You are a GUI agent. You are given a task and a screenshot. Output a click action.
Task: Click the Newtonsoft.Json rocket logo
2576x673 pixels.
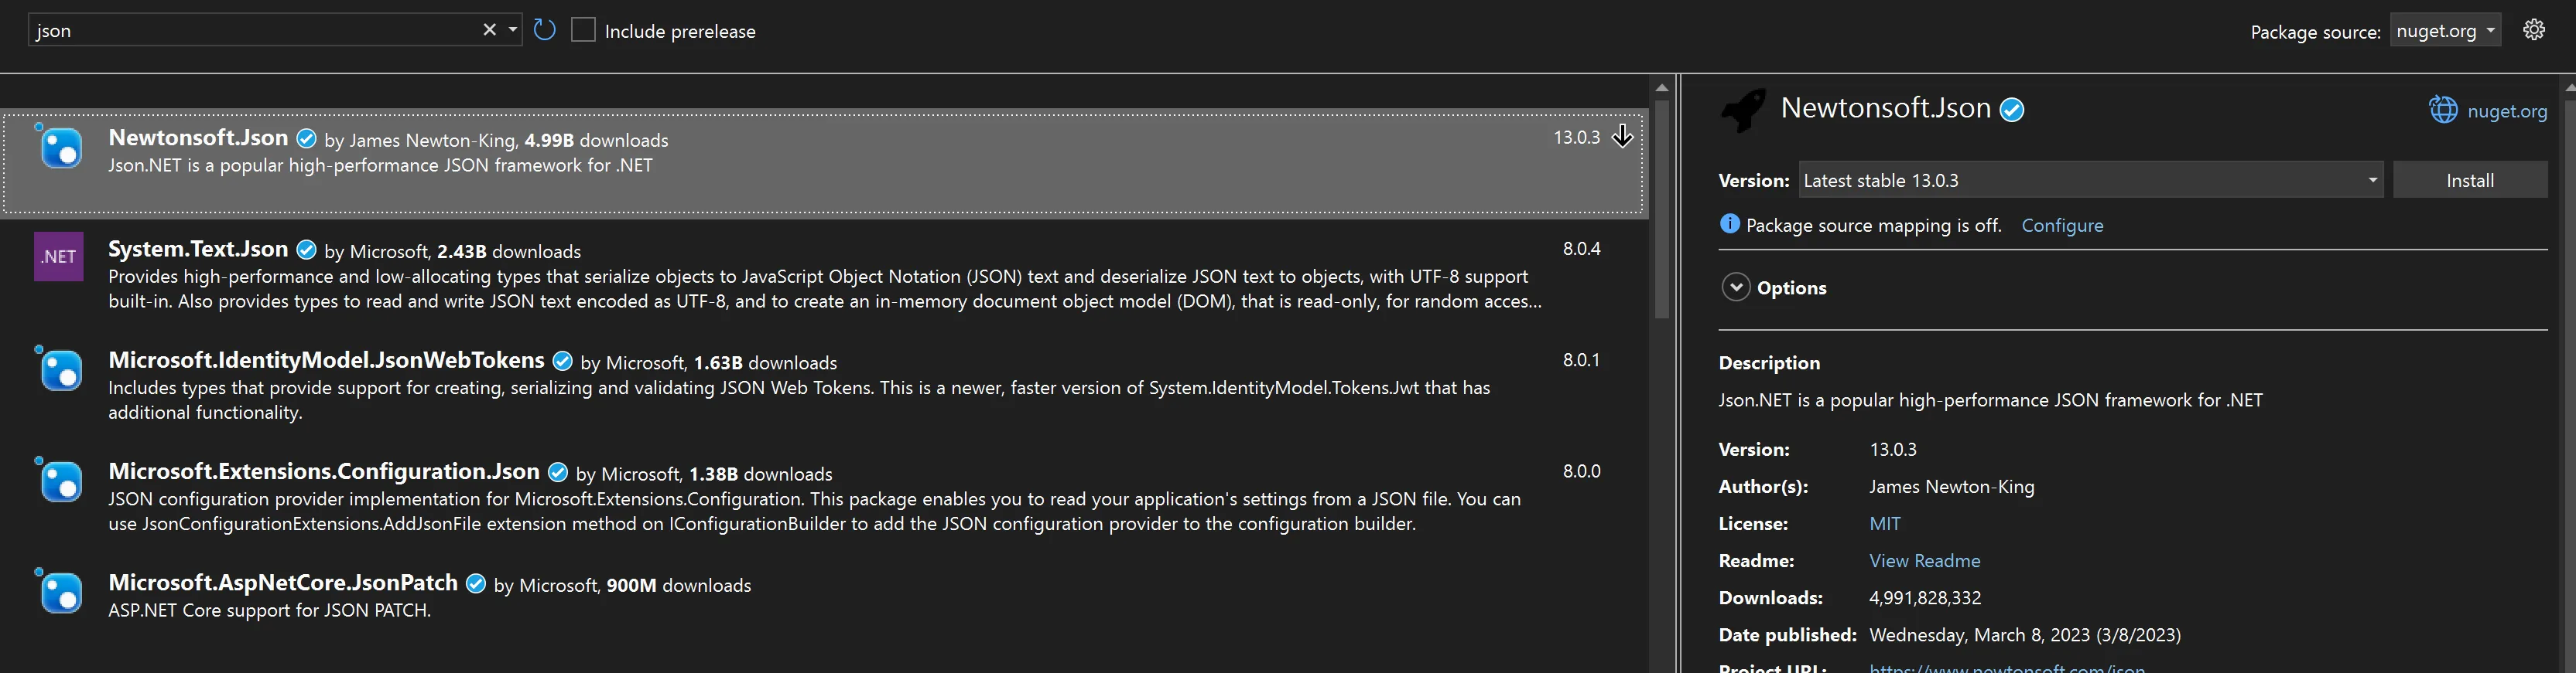tap(1743, 110)
